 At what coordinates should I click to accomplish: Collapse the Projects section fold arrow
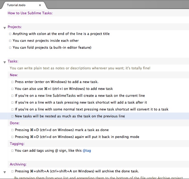click(5, 28)
